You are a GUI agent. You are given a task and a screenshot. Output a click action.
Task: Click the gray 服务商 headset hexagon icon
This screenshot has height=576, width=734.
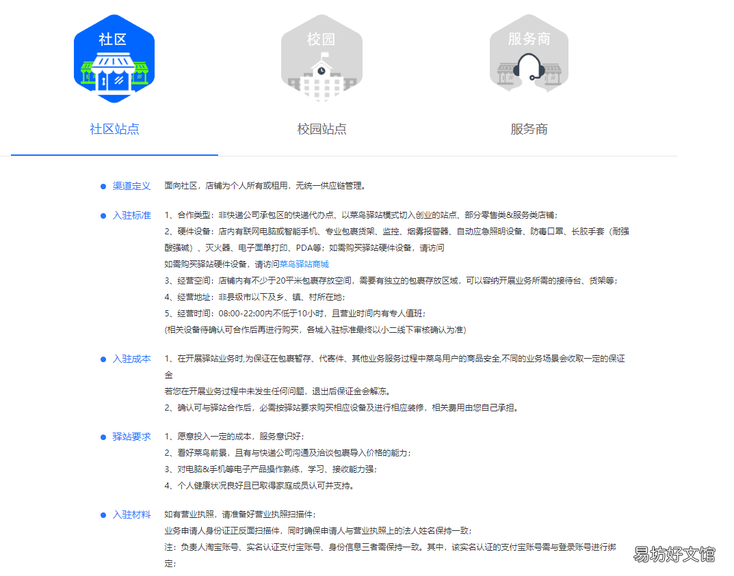pyautogui.click(x=529, y=54)
